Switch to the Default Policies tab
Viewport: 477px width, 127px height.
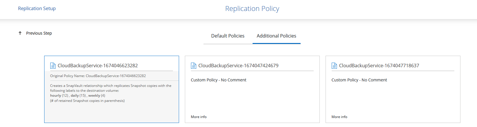point(228,36)
